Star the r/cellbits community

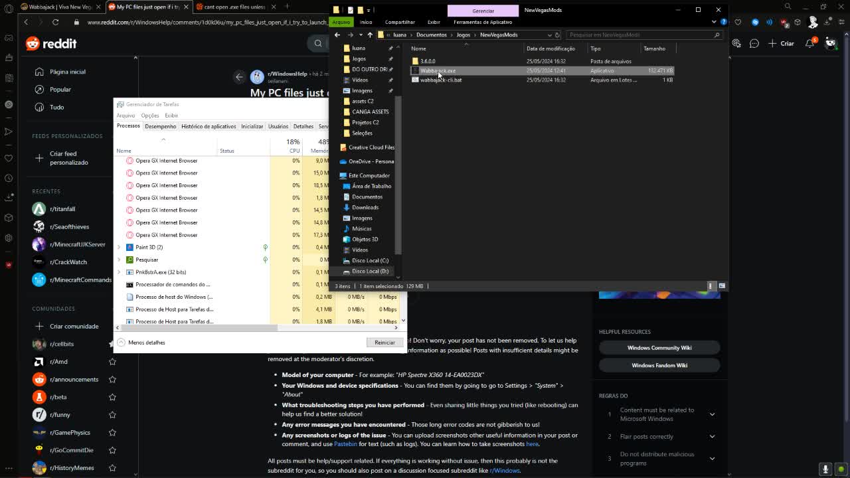point(112,344)
